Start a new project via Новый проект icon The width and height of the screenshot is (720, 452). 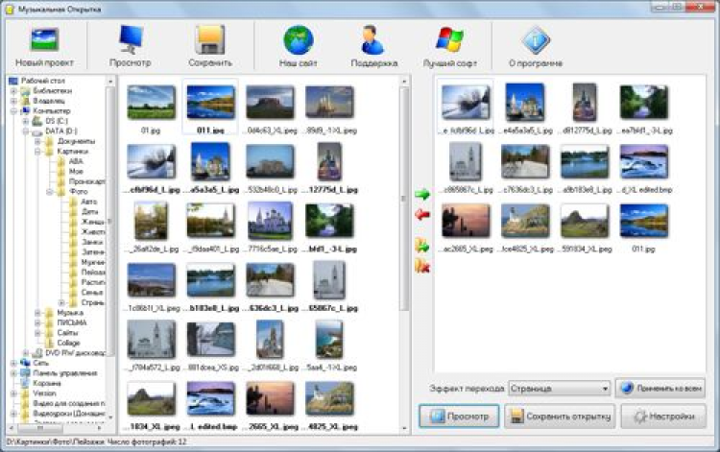[44, 39]
